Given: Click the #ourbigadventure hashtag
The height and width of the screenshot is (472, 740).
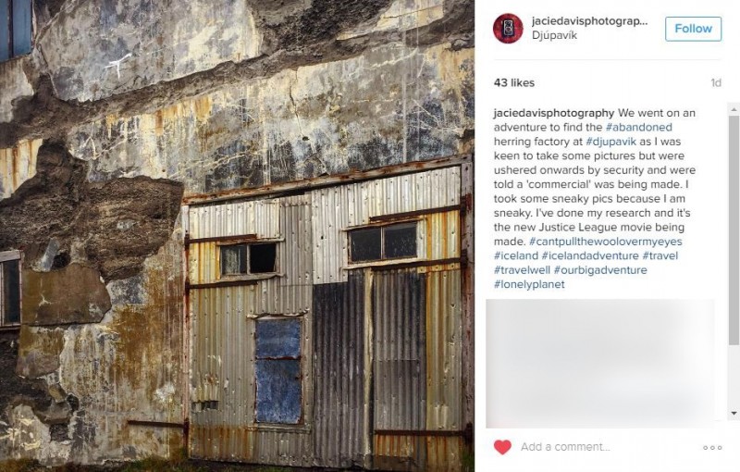Looking at the screenshot, I should click(600, 270).
